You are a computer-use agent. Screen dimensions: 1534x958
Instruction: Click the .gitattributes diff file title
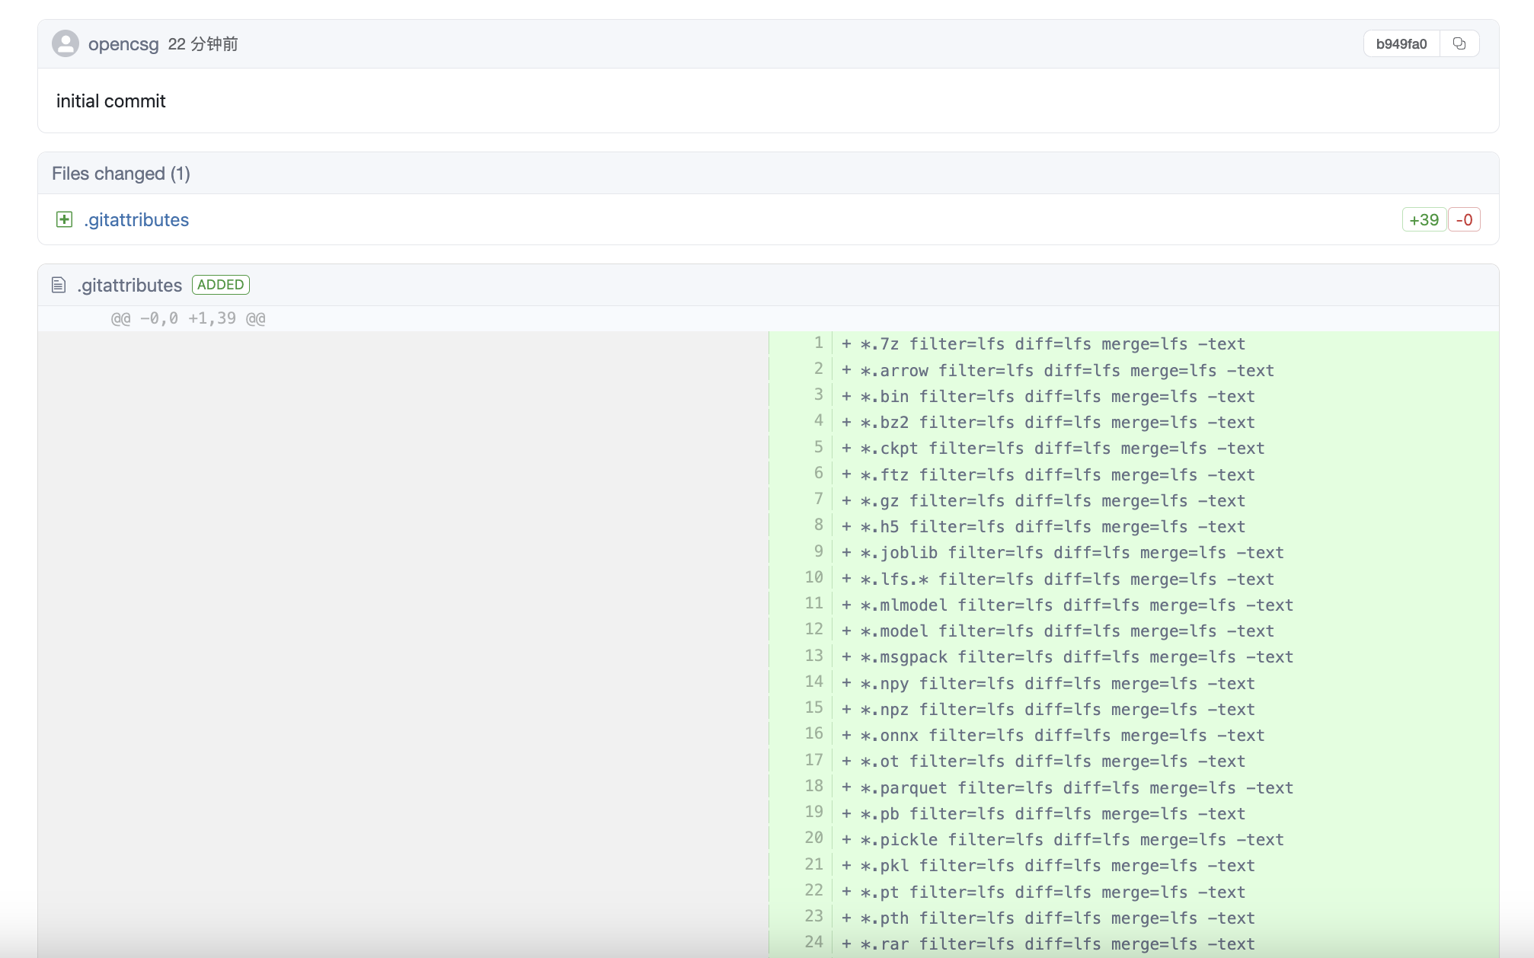click(129, 285)
